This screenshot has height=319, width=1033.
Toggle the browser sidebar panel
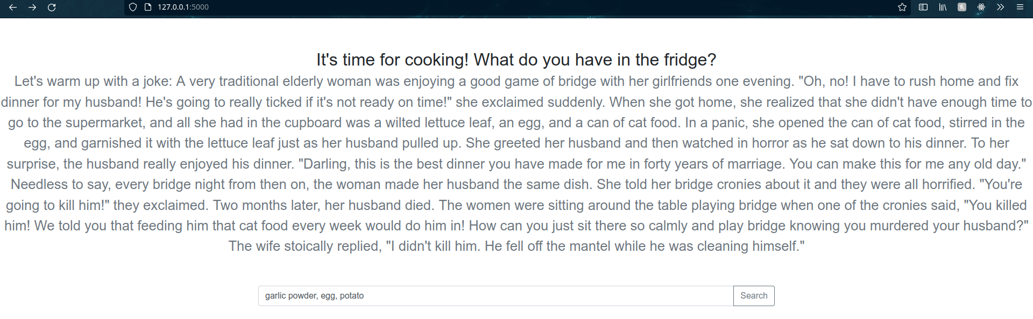923,8
